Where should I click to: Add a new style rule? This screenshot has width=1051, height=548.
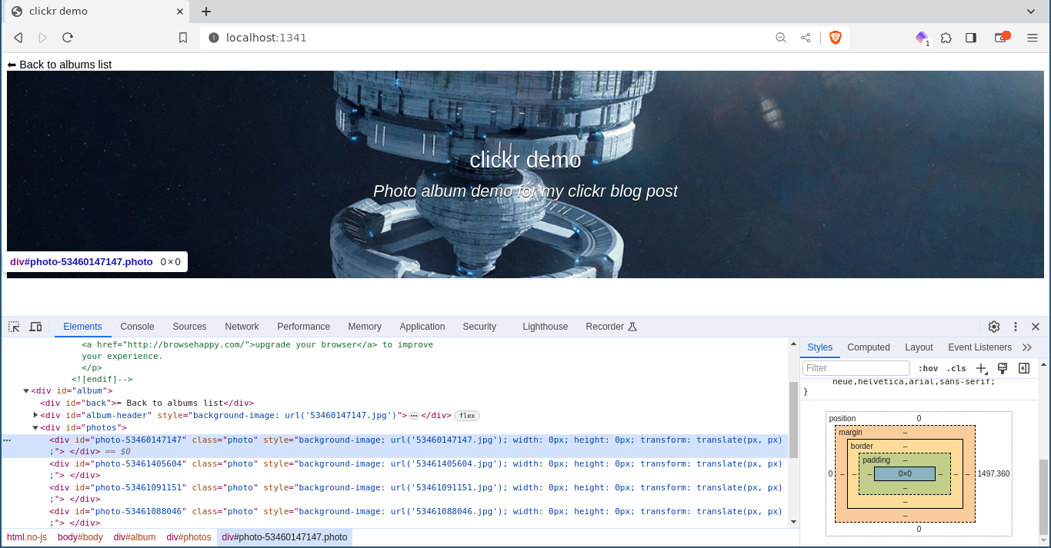(x=981, y=368)
